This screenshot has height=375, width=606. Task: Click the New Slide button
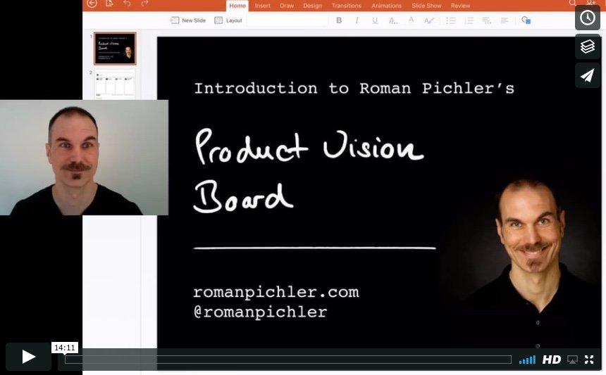pos(188,20)
